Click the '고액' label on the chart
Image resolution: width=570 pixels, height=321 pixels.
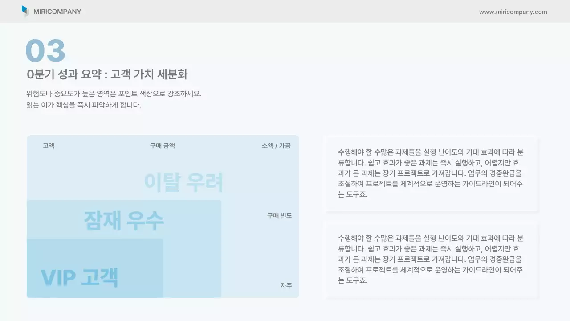[48, 145]
